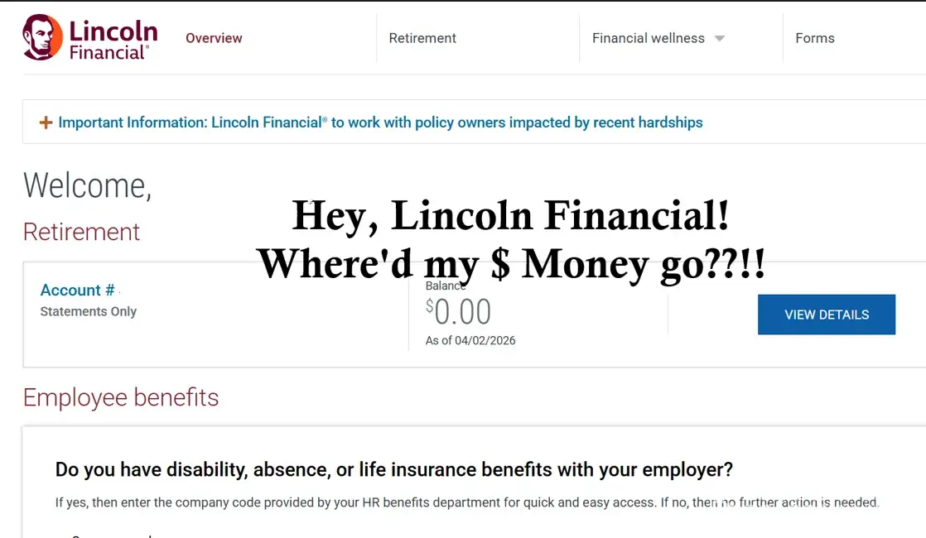Click the disability, absence, life insurance question
The image size is (926, 538).
393,470
